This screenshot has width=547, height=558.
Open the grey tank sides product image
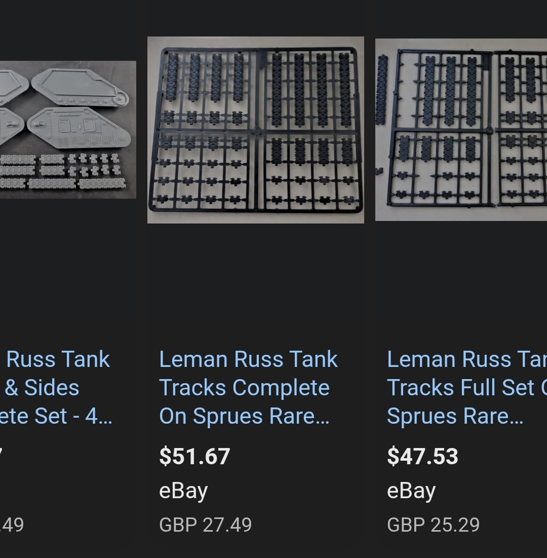coord(68,130)
